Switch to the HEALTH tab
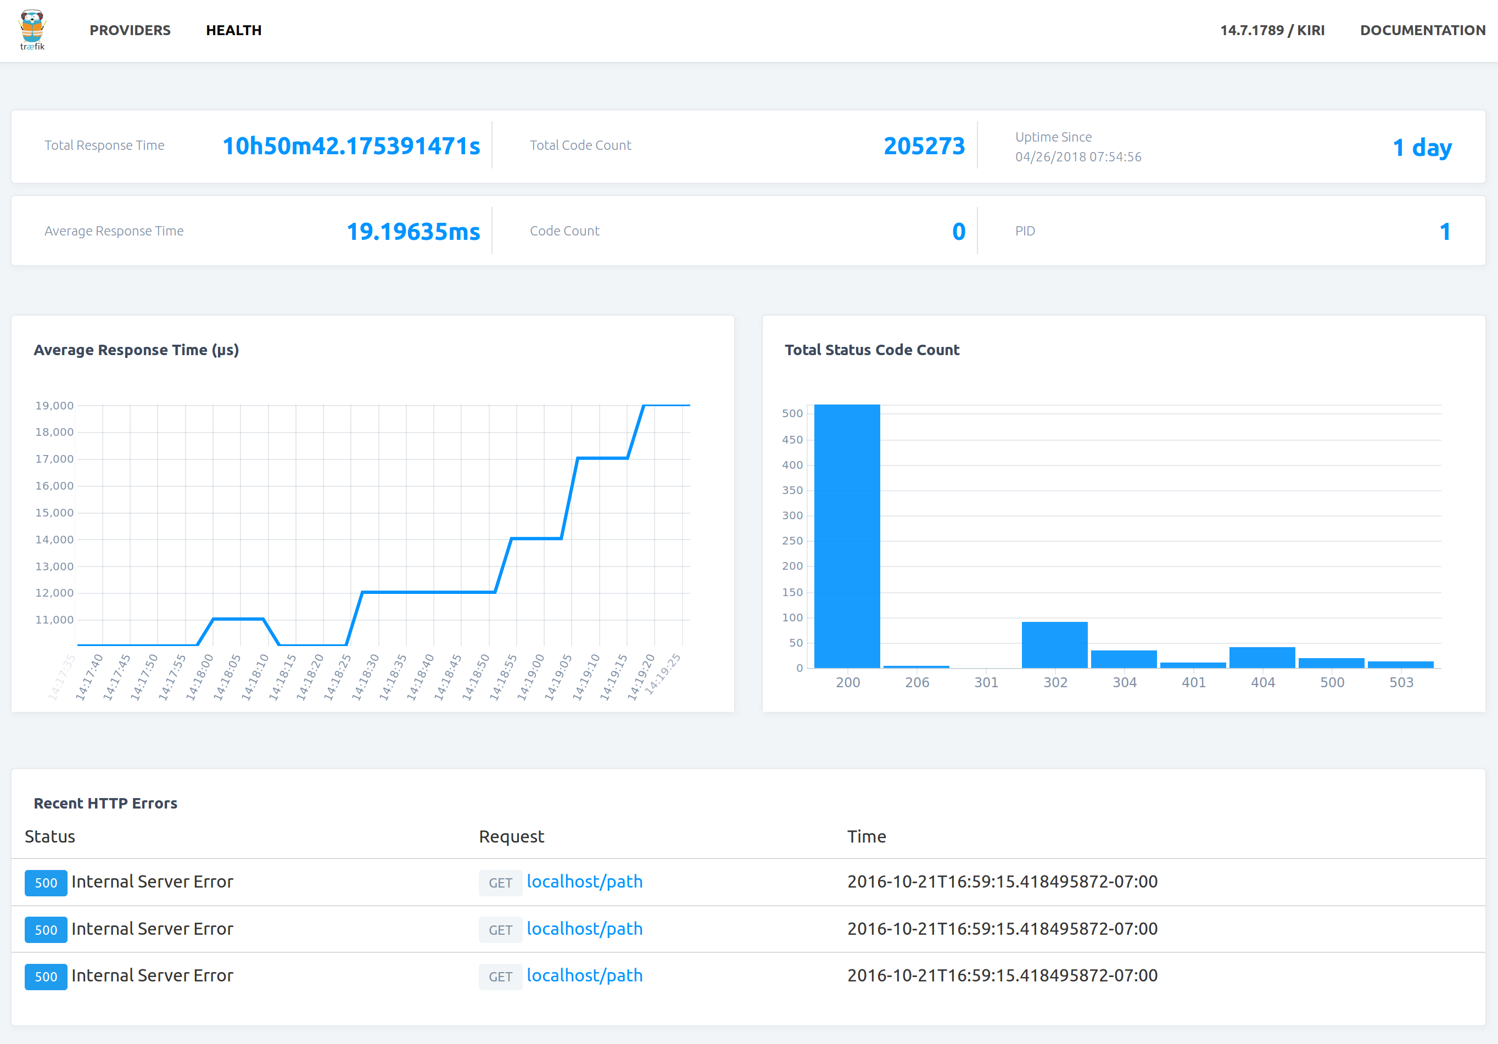 234,30
